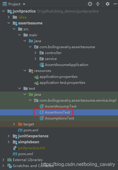This screenshot has height=170, width=118.
Task: Click the AssertAssumpTest class icon
Action: (42, 106)
